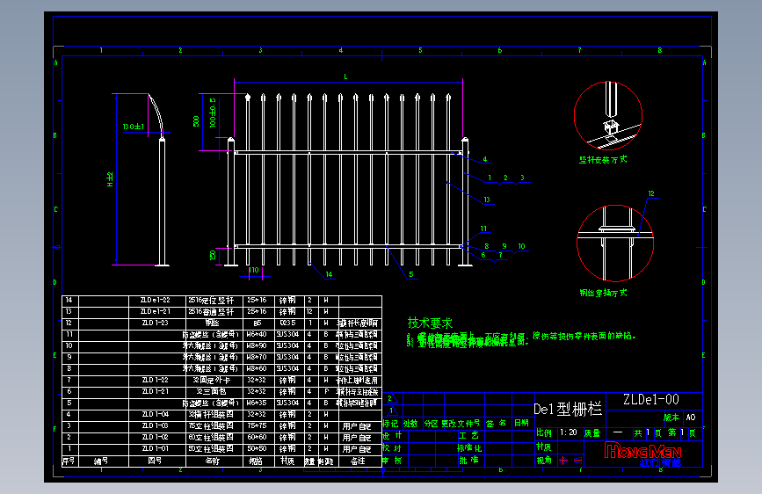Click table cell ZLD1-03

point(155,426)
